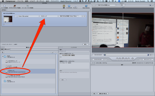This screenshot has width=155, height=96.
Task: Open the notification list menu bar icon
Action: [152, 1]
